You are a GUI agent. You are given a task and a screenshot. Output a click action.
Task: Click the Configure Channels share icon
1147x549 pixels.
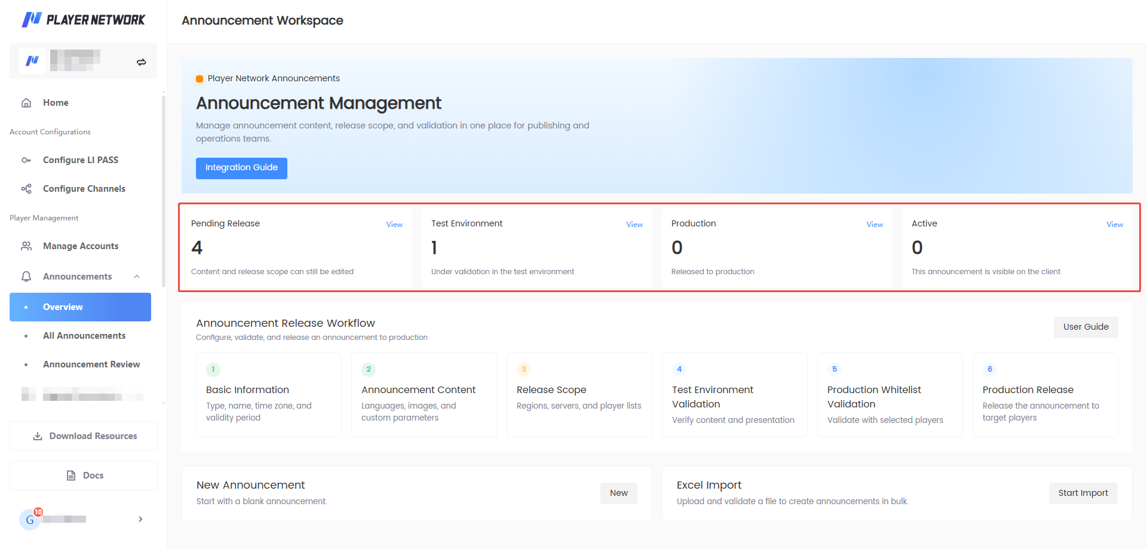click(x=26, y=189)
